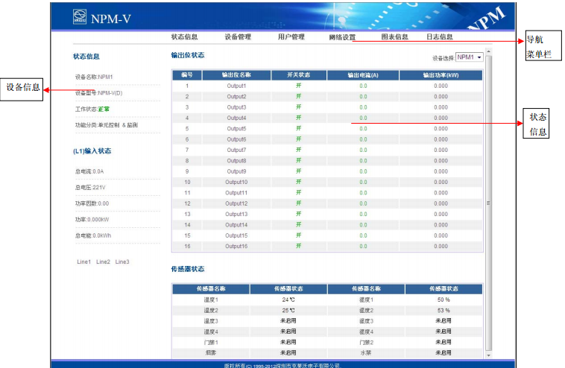Open the 用户管理 menu

[291, 37]
